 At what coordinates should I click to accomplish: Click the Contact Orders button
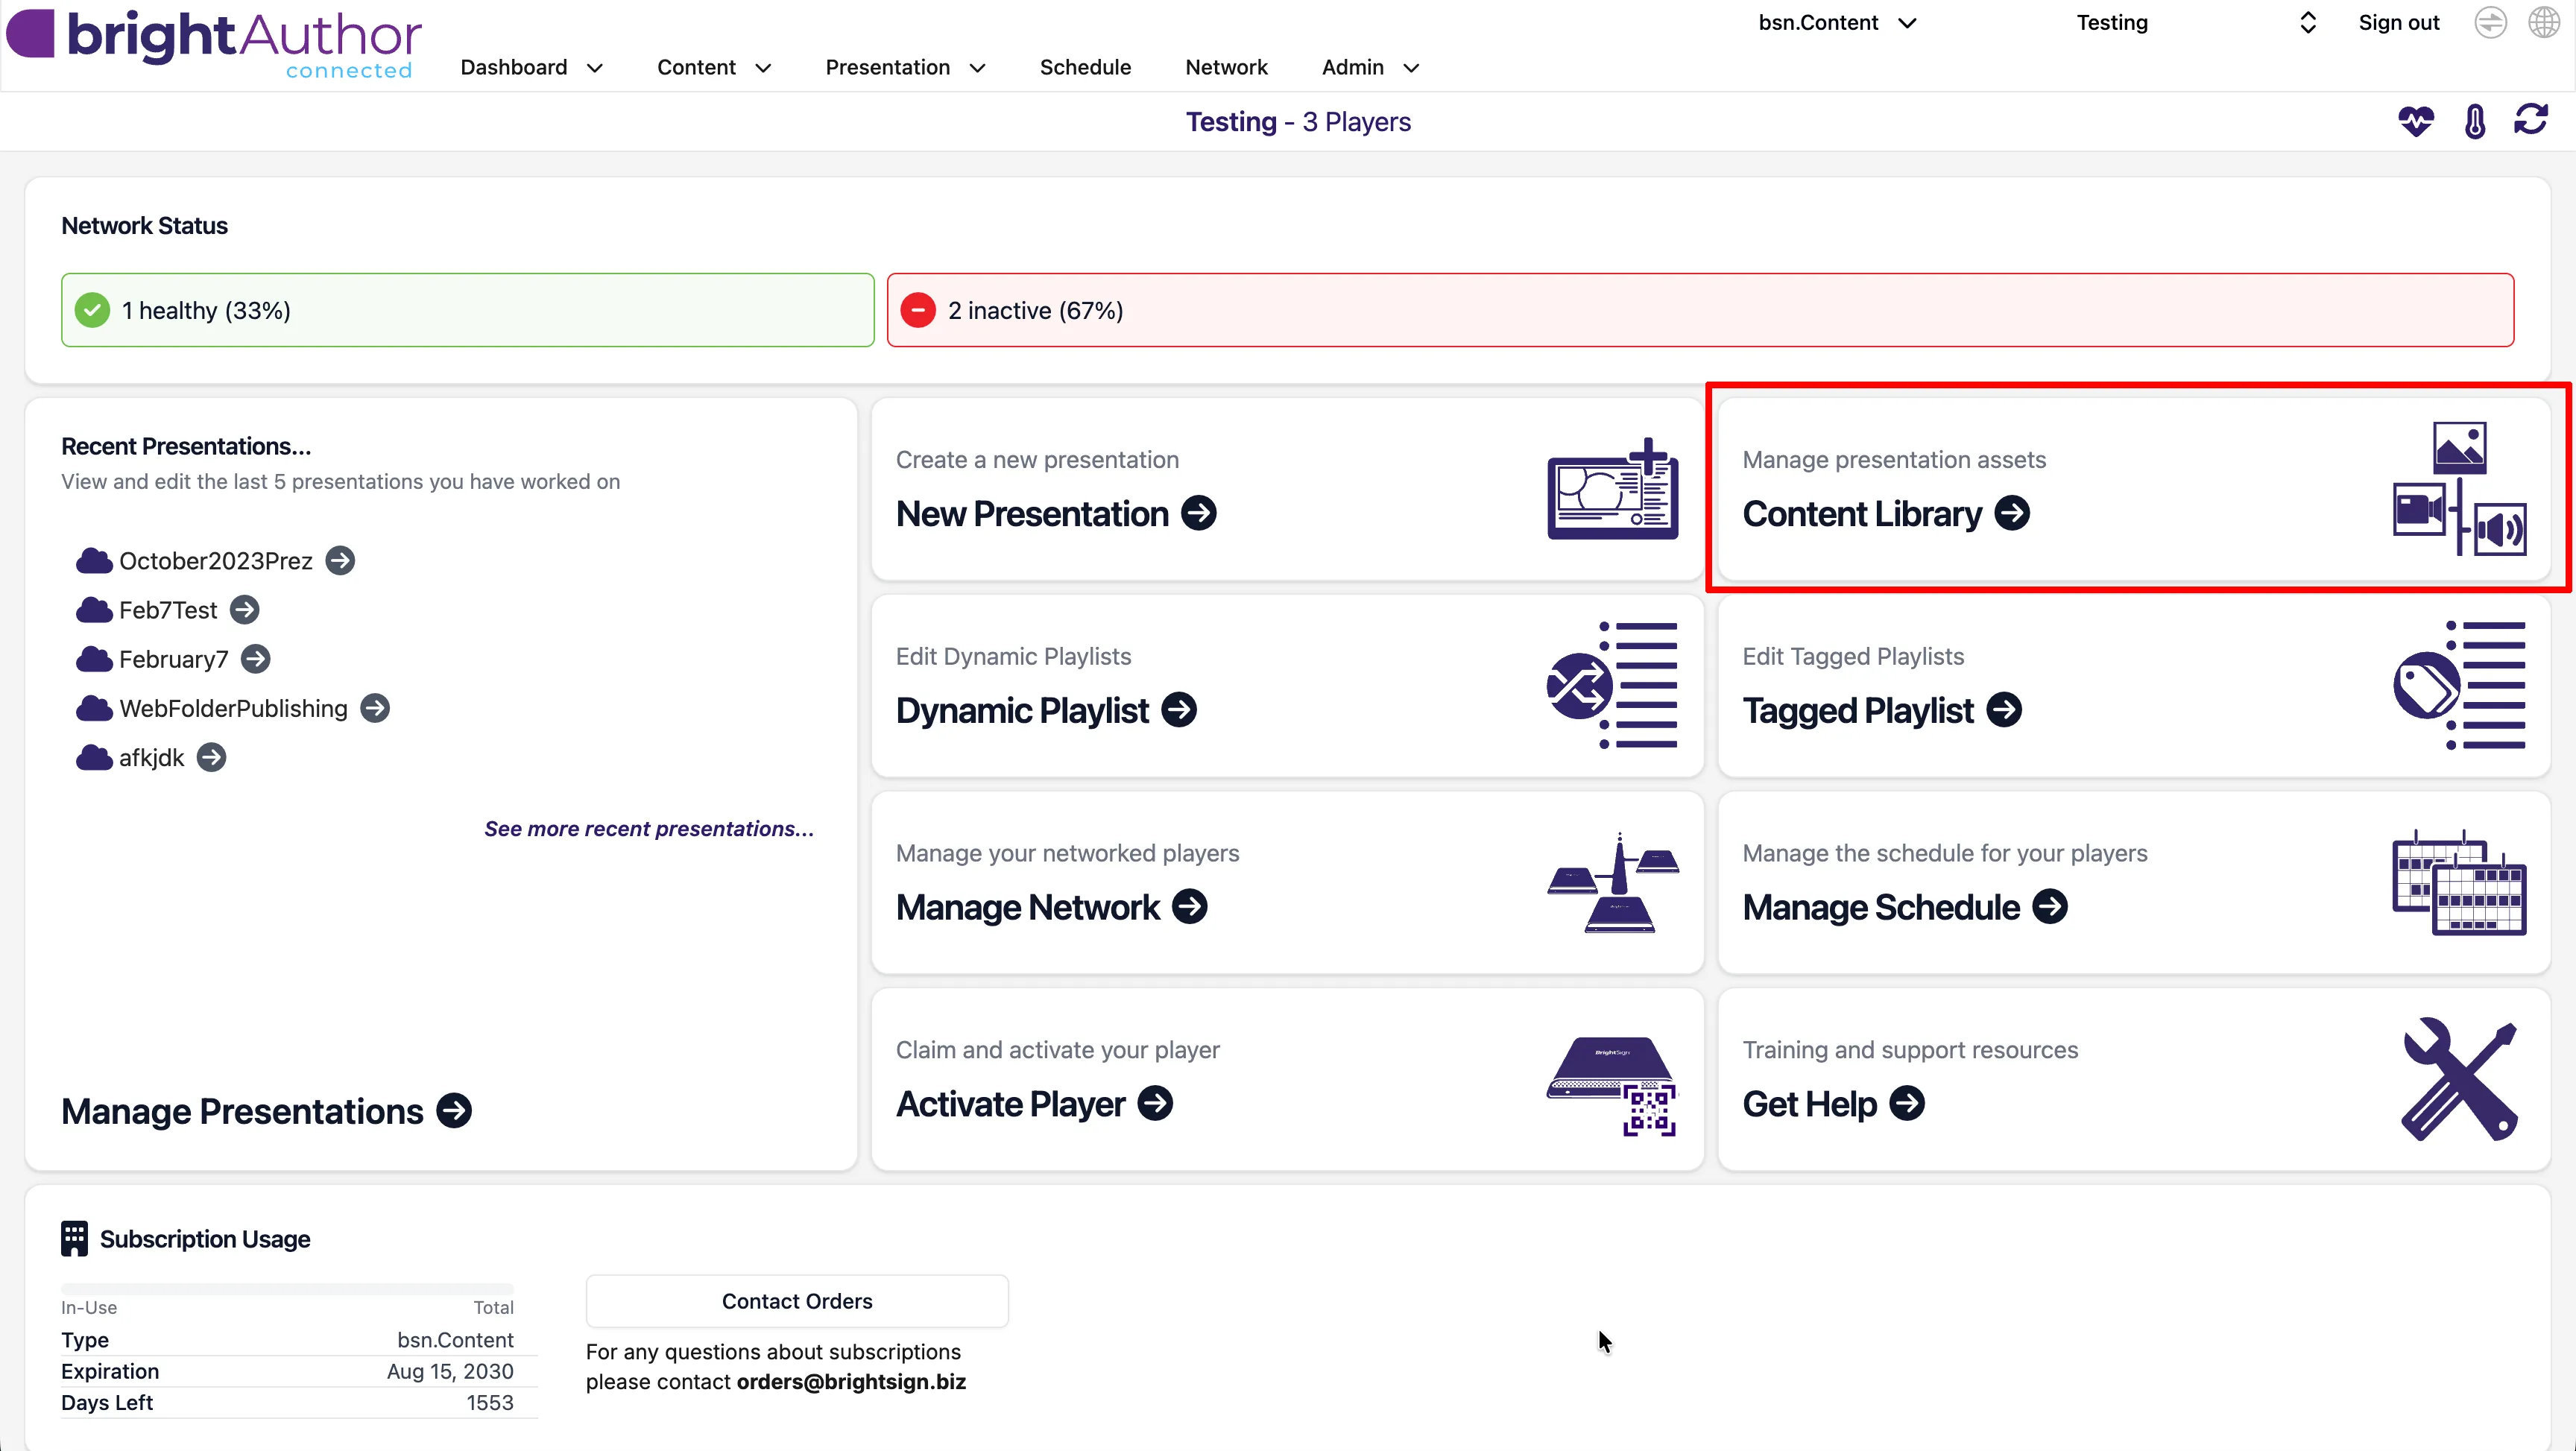click(797, 1300)
